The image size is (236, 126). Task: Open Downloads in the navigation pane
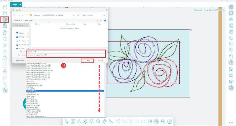click(22, 41)
